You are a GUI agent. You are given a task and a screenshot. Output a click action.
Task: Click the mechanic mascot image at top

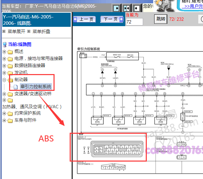click(164, 6)
